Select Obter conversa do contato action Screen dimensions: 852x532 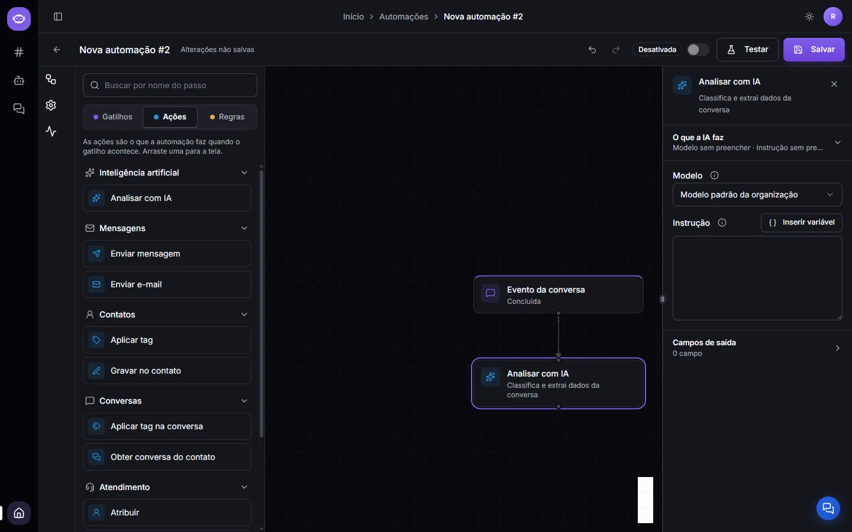(x=167, y=457)
